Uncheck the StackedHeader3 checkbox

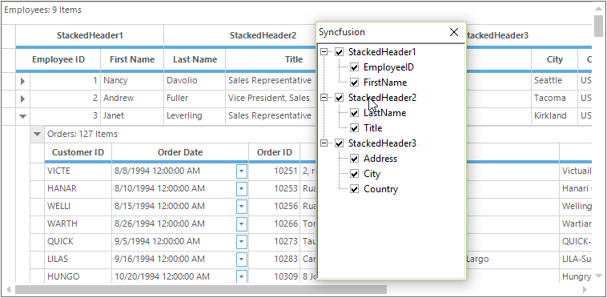339,143
